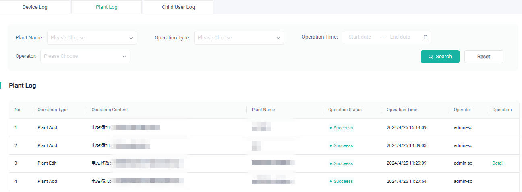The width and height of the screenshot is (522, 192).
Task: Click the Operator column header
Action: click(462, 110)
